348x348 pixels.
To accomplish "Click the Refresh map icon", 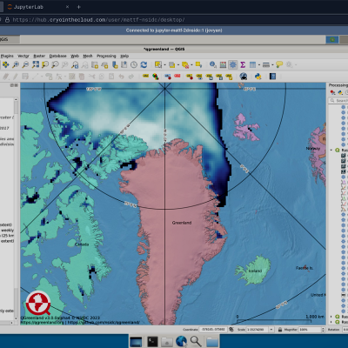I will pos(144,64).
